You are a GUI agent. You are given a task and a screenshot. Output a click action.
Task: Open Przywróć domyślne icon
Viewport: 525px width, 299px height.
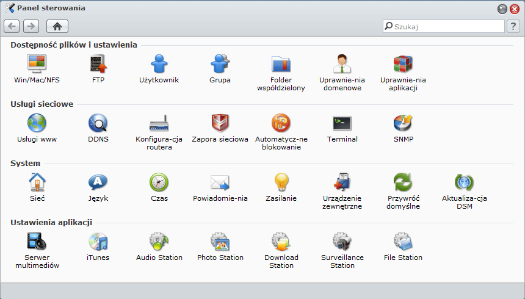pyautogui.click(x=403, y=182)
